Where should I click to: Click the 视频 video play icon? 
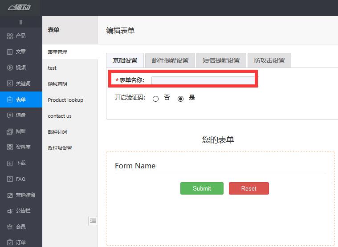(10, 68)
